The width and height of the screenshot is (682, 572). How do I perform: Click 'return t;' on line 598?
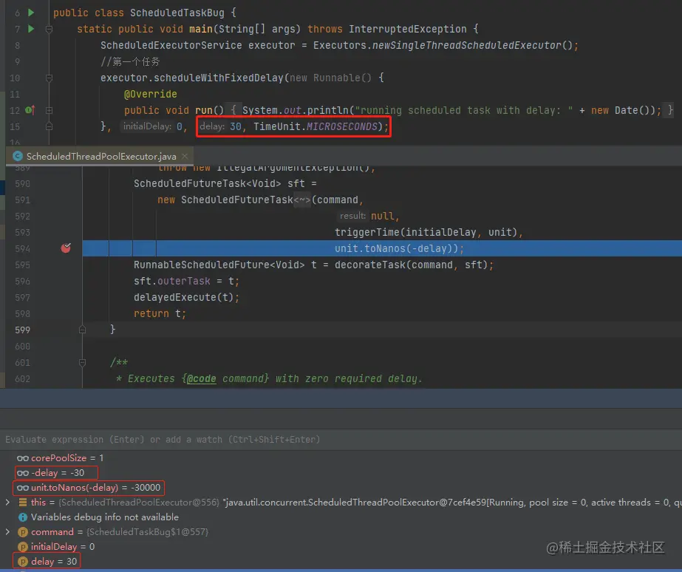(x=160, y=313)
